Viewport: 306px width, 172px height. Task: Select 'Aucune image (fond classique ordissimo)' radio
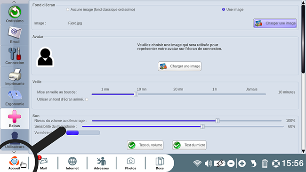pyautogui.click(x=67, y=9)
